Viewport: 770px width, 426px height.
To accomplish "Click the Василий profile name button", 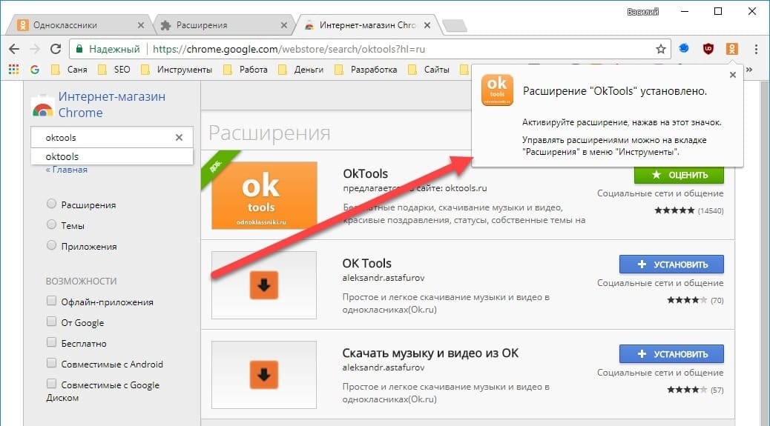I will coord(643,12).
